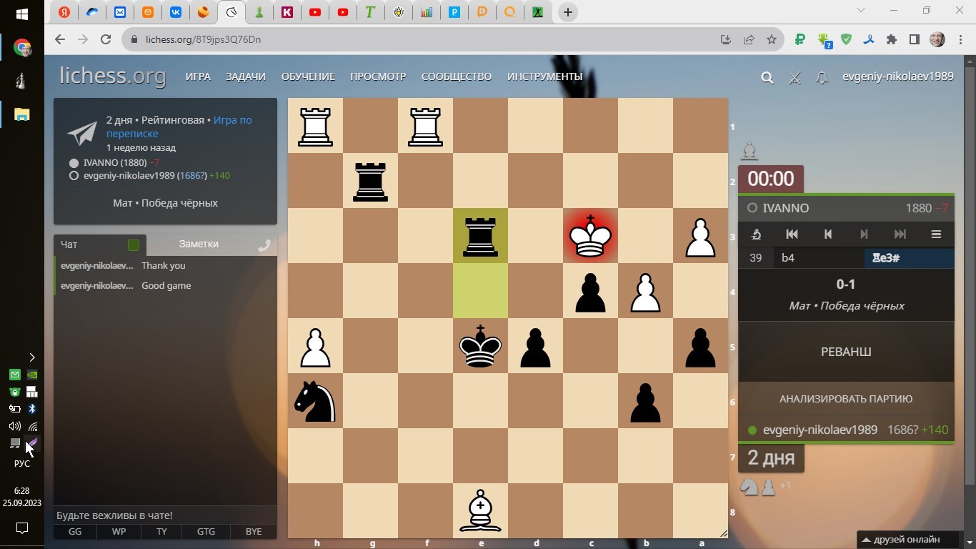The image size is (976, 549).
Task: Open the Игра по переписке link
Action: click(179, 127)
